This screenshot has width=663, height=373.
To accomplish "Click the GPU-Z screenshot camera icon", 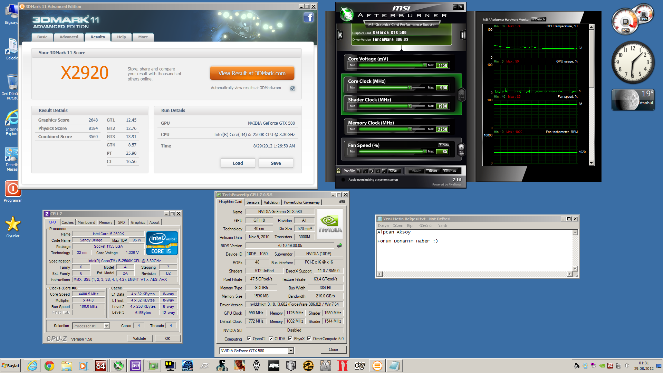I will (x=342, y=202).
